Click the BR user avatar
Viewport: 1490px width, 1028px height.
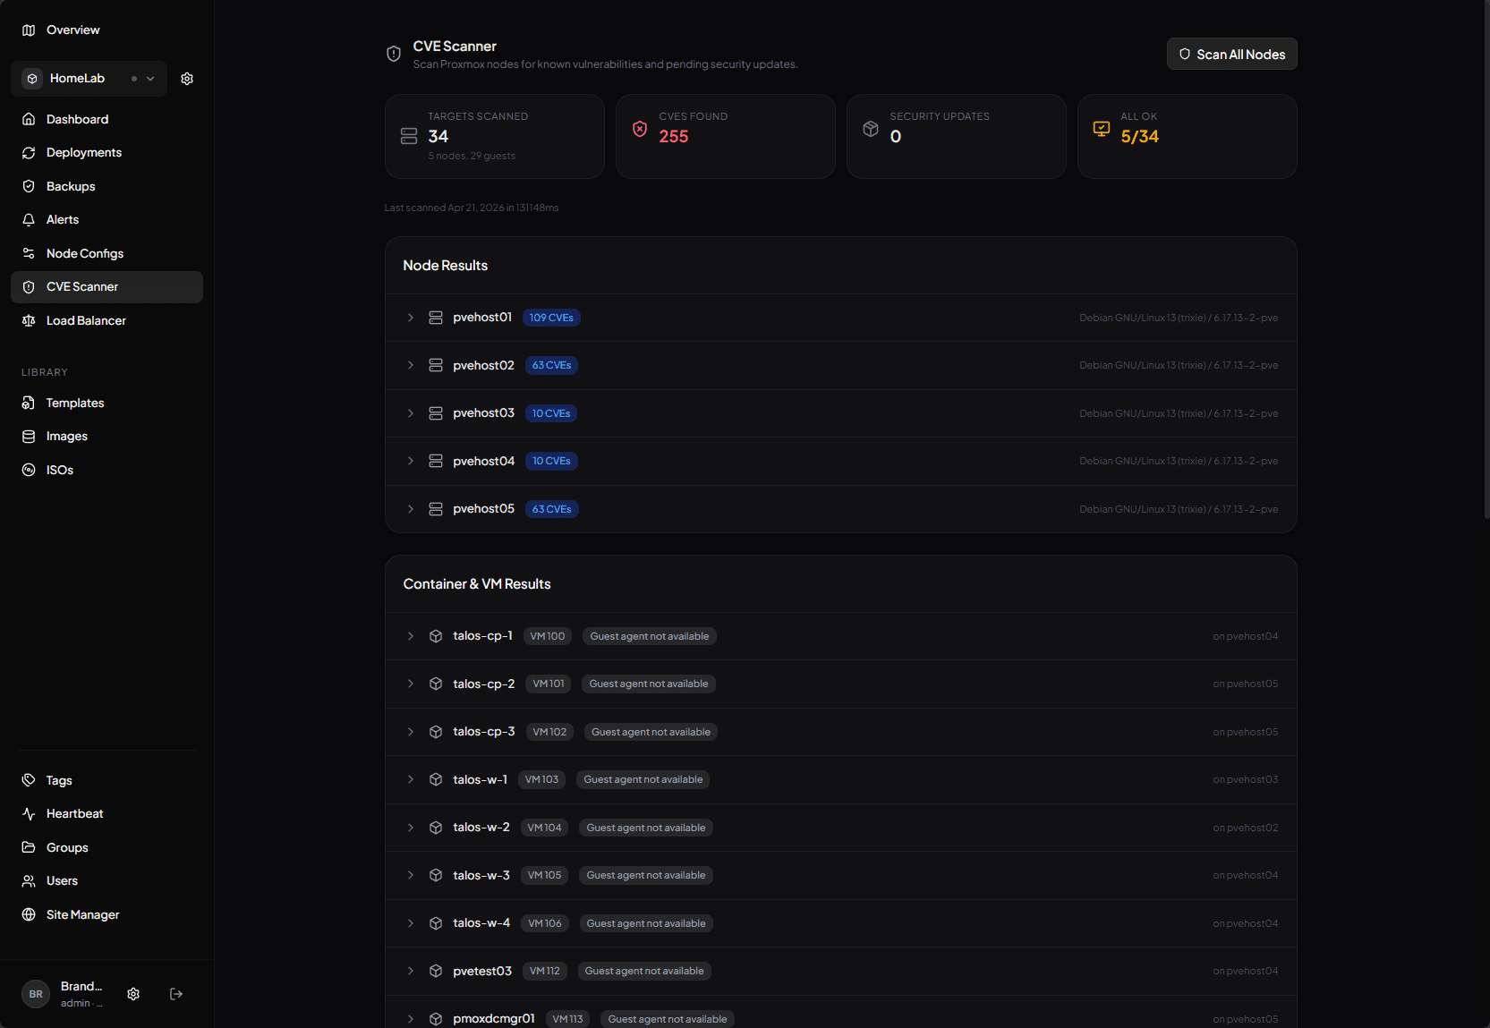click(x=36, y=994)
